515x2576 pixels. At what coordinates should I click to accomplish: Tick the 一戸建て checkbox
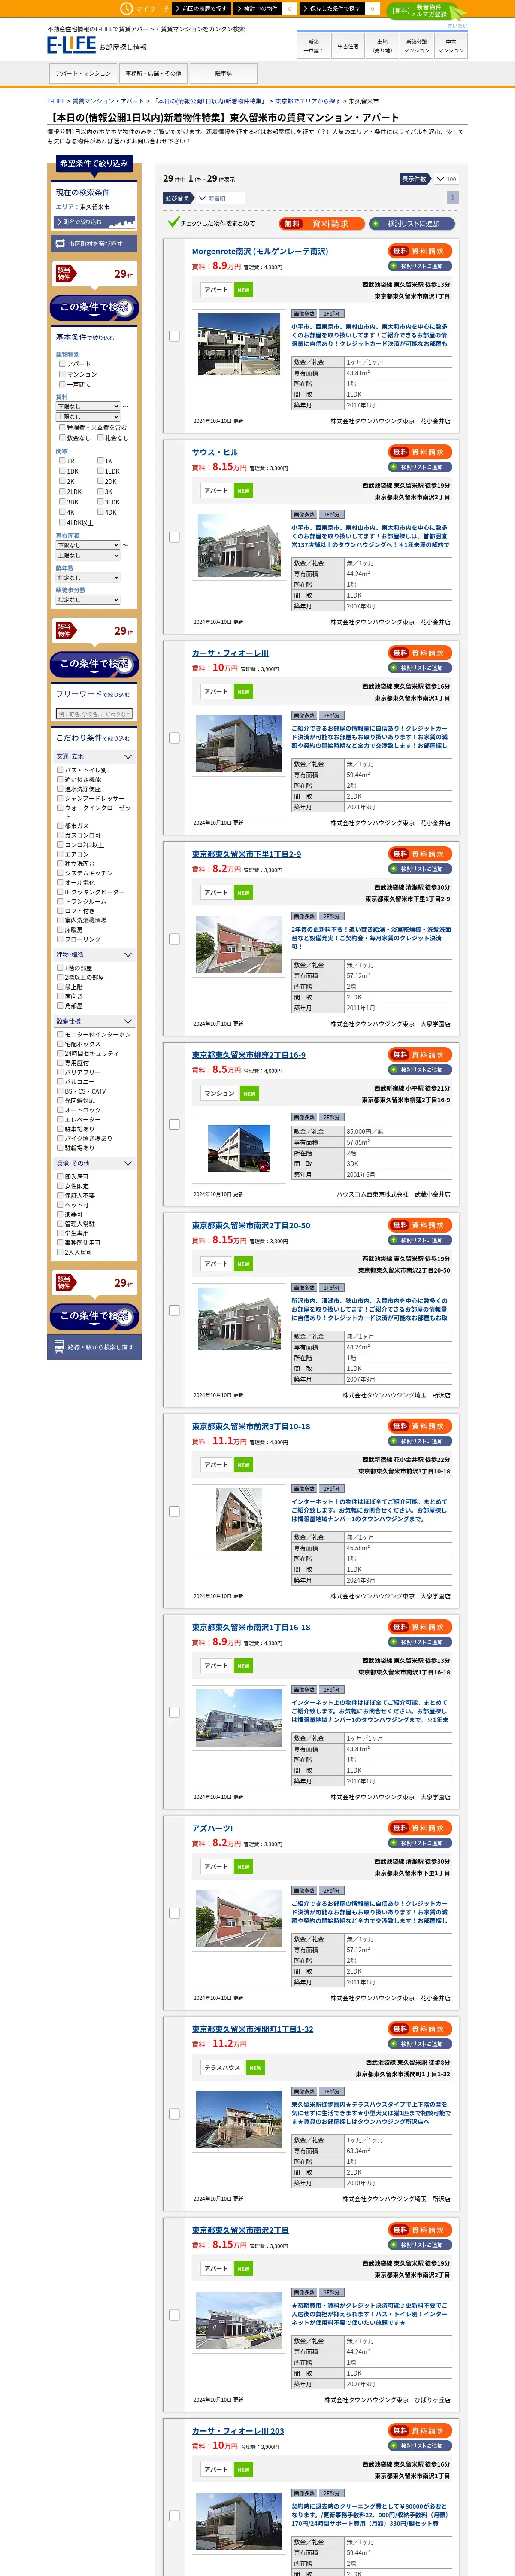pos(61,384)
